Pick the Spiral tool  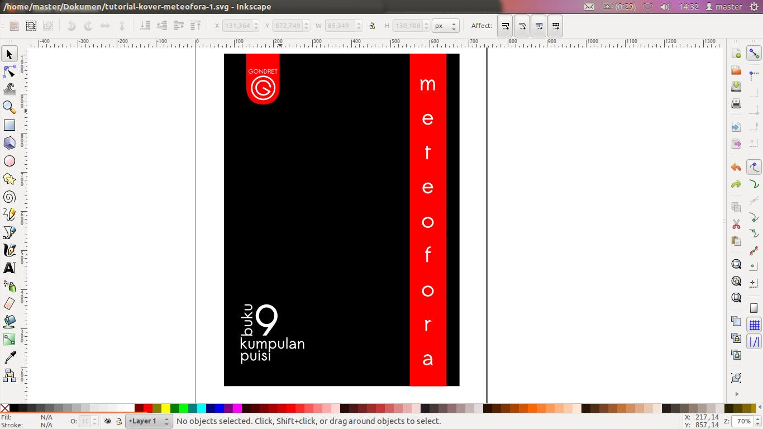click(x=9, y=197)
